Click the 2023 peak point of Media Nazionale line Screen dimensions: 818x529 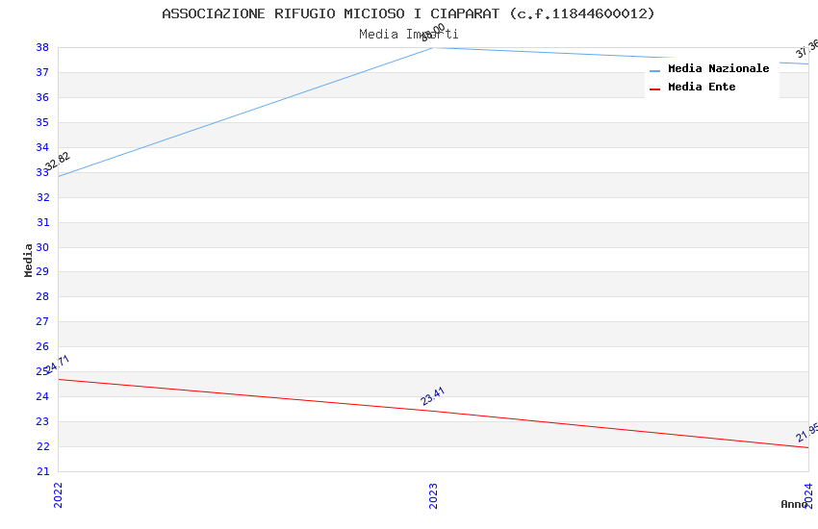pyautogui.click(x=433, y=48)
